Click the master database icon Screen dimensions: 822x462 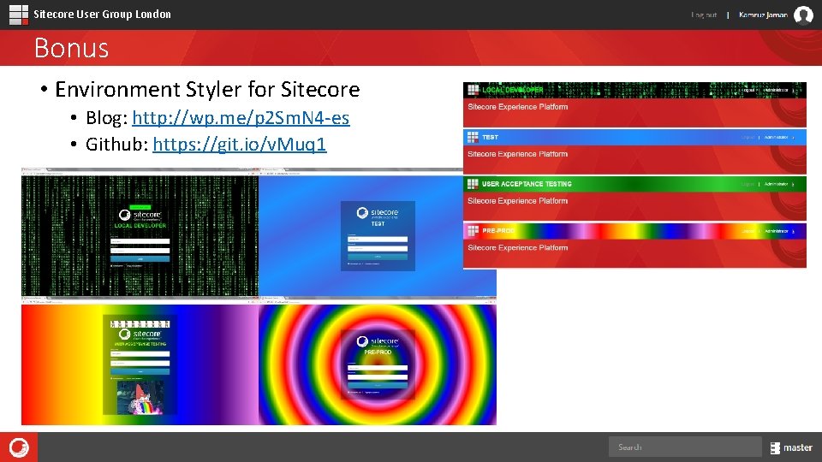tap(775, 447)
